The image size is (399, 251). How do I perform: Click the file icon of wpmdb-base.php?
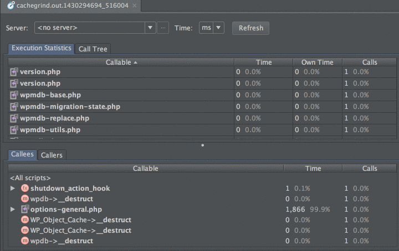pyautogui.click(x=14, y=95)
